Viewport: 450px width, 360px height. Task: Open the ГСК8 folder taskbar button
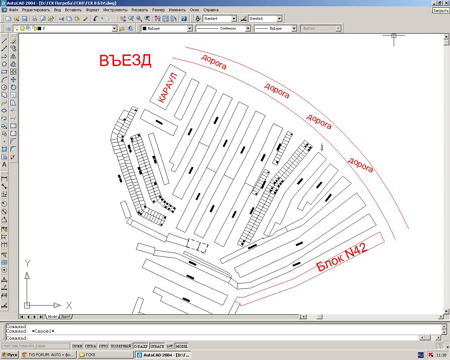pyautogui.click(x=105, y=355)
